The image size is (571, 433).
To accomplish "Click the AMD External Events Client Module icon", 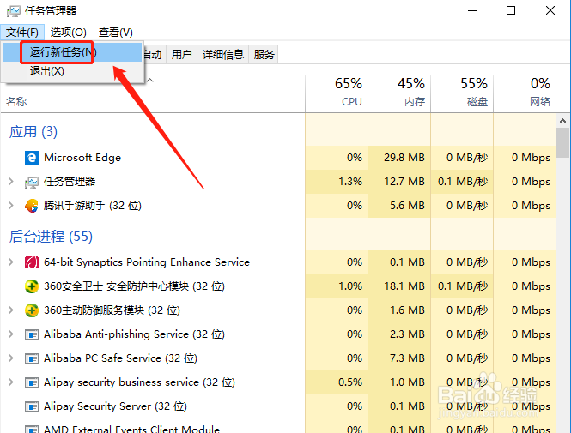I will coord(32,430).
